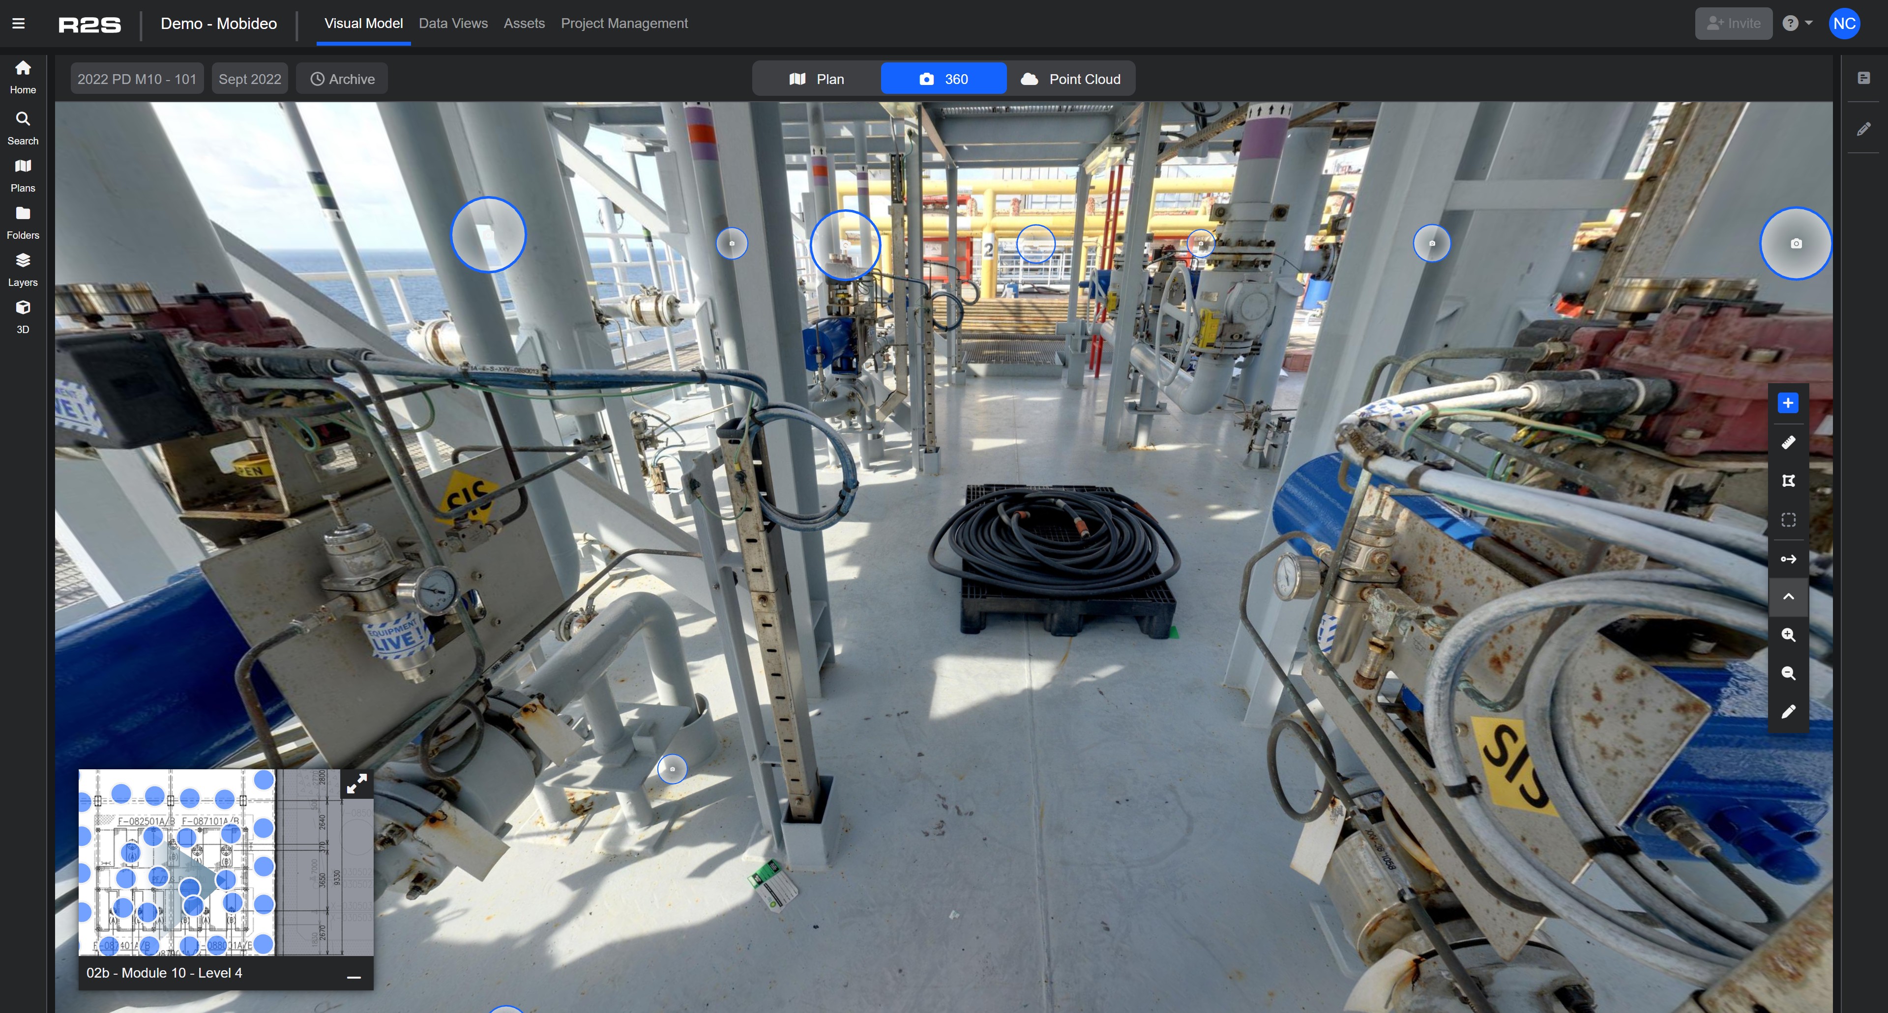Open Layers in the sidebar
1888x1013 pixels.
(23, 270)
